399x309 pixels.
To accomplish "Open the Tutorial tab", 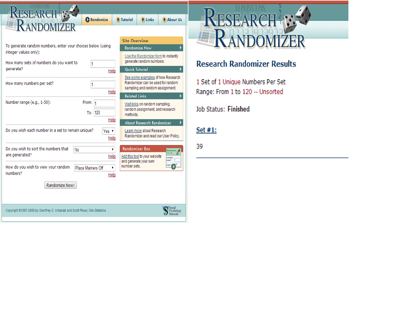I will (124, 20).
